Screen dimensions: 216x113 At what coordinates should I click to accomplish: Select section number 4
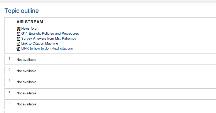pyautogui.click(x=9, y=92)
